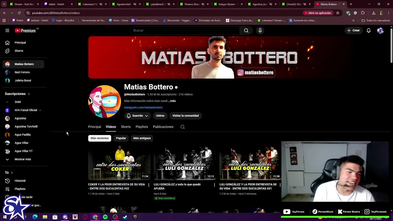The height and width of the screenshot is (221, 393).
Task: Open the account avatar menu
Action: (x=380, y=30)
